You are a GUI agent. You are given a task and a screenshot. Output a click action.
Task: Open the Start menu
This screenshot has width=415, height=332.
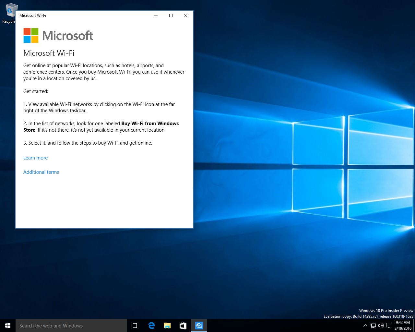click(8, 326)
